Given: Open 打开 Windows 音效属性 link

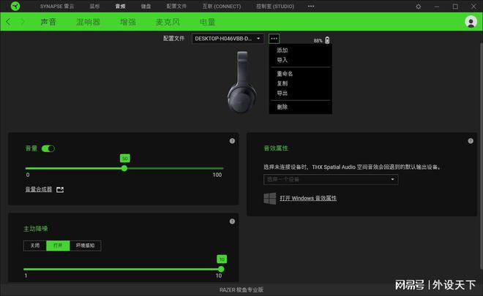Looking at the screenshot, I should pos(308,198).
